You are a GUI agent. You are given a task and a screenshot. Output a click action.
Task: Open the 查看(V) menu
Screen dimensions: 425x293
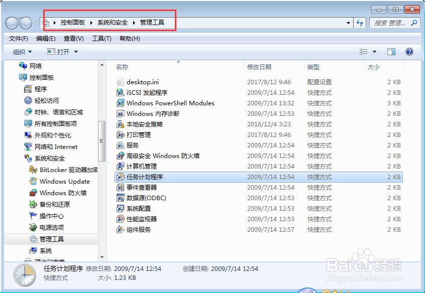(x=72, y=38)
